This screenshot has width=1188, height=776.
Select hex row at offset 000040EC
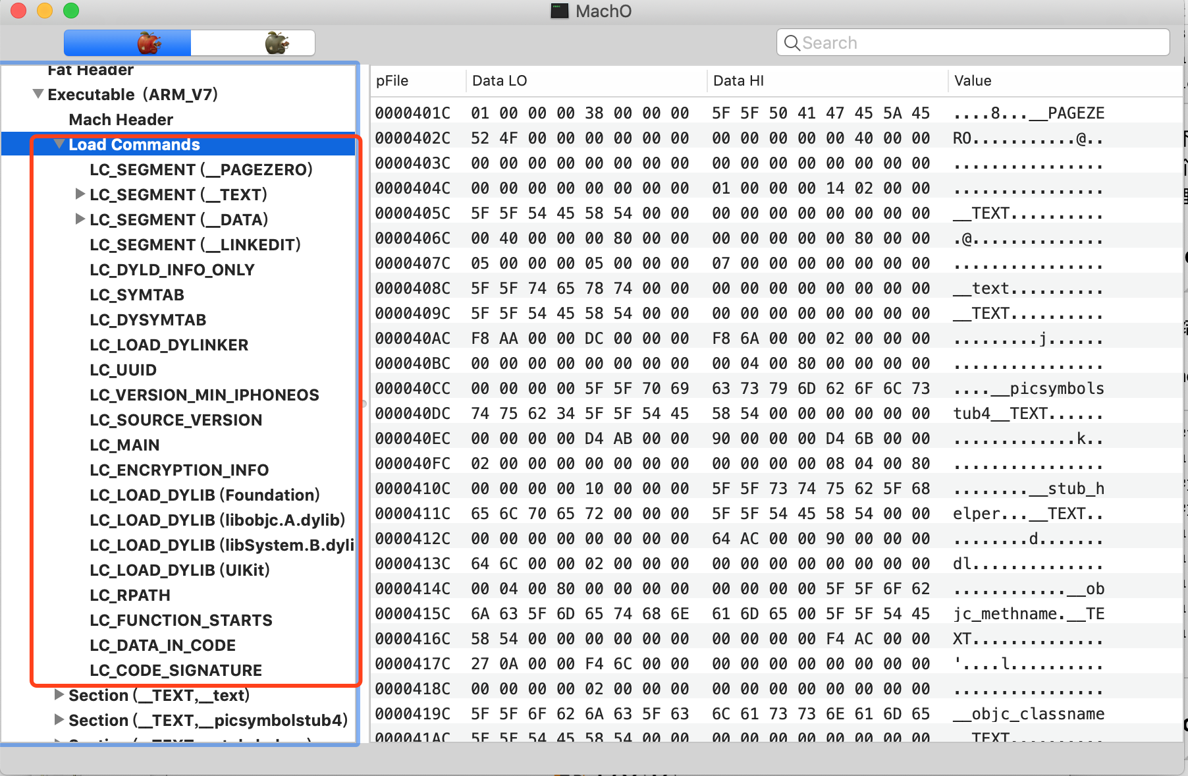click(x=776, y=438)
